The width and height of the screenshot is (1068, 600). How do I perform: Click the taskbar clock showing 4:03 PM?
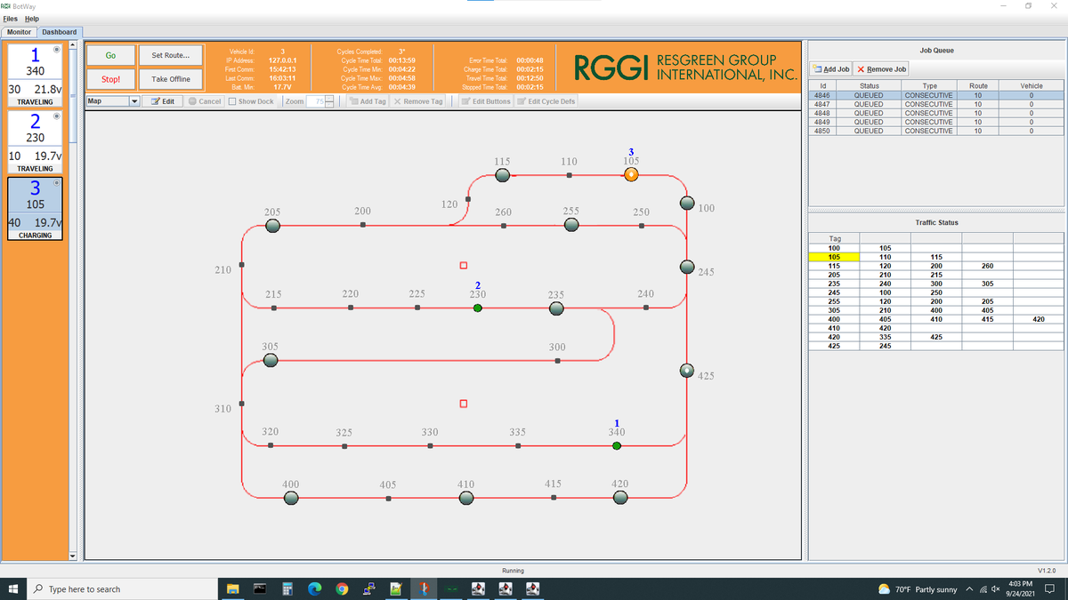coord(1021,589)
